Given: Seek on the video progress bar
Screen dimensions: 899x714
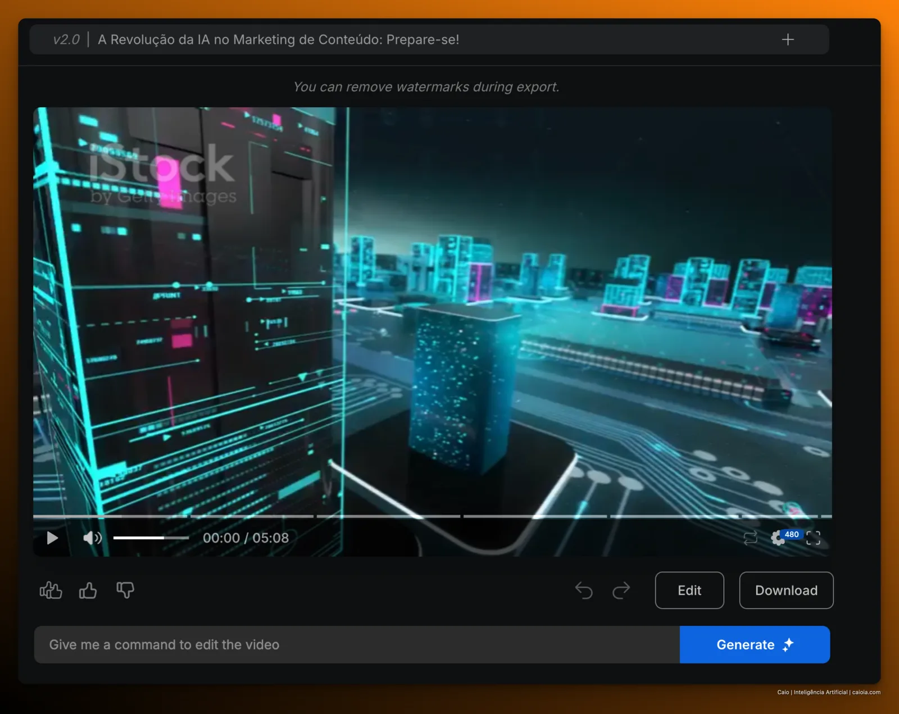Looking at the screenshot, I should pyautogui.click(x=433, y=516).
